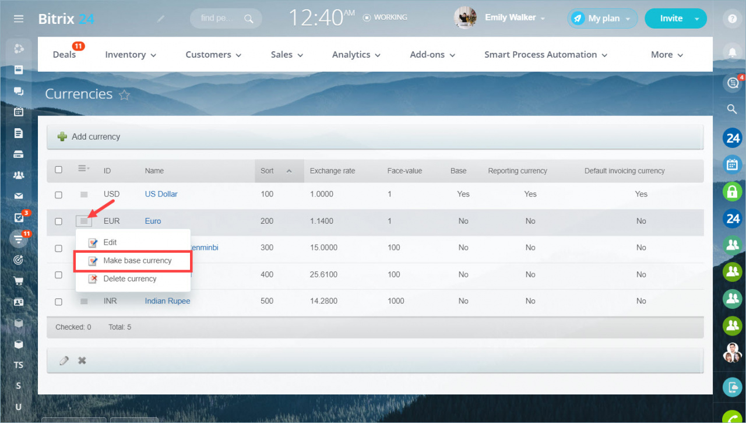Viewport: 746px width, 423px height.
Task: Click the pencil icon next to Bitrix 24 logo
Action: click(161, 19)
